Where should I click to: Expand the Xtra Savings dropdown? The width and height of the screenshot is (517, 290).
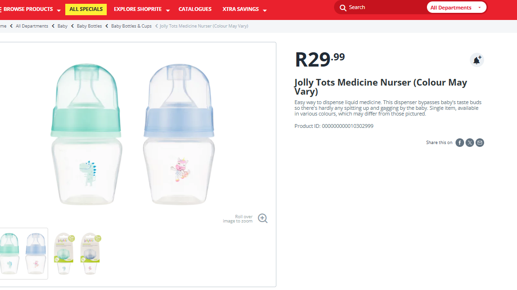[244, 10]
